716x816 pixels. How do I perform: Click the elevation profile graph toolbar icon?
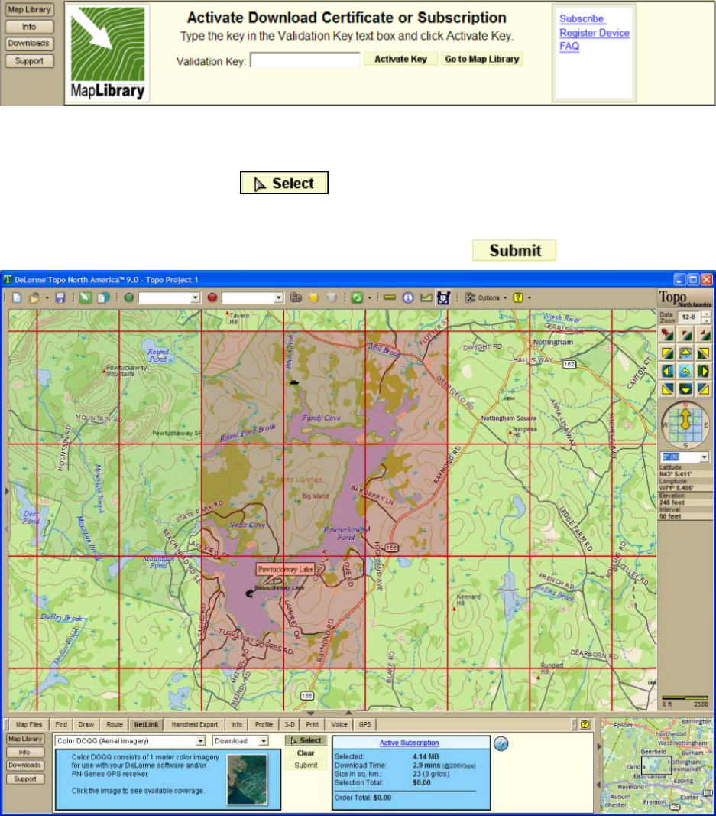pyautogui.click(x=426, y=297)
